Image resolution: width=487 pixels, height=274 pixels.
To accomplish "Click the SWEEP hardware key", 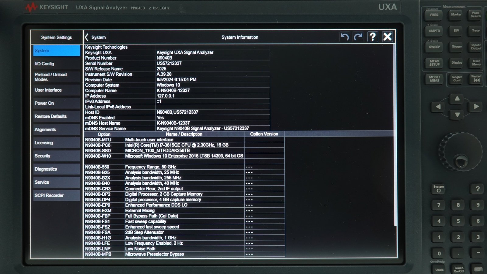I will click(x=434, y=47).
